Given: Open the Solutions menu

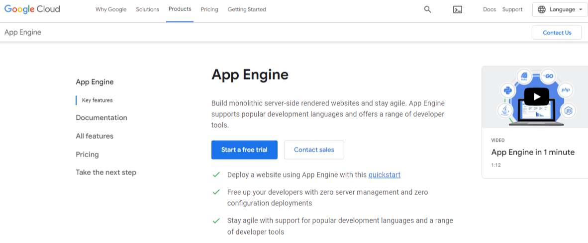Looking at the screenshot, I should pos(147,10).
